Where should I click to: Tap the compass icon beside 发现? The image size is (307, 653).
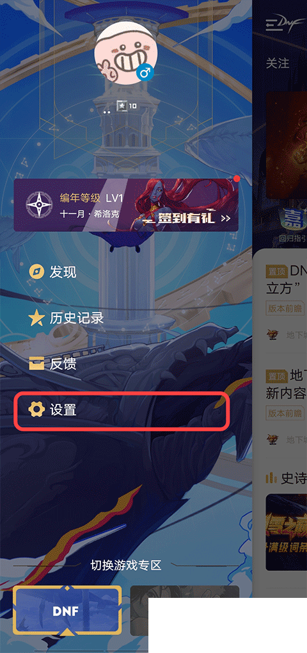(36, 273)
